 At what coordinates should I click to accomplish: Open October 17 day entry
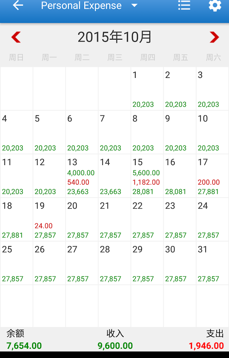pyautogui.click(x=212, y=176)
